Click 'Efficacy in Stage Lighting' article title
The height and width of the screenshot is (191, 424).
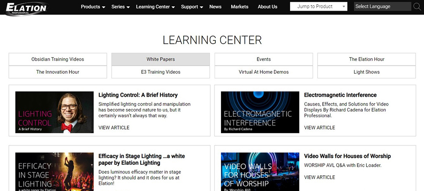[x=142, y=159]
